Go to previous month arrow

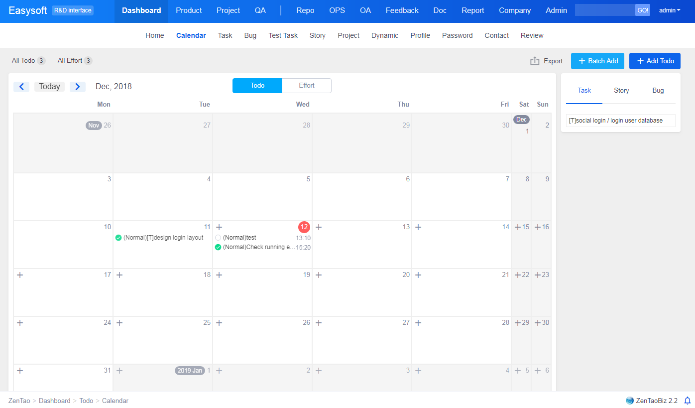[21, 87]
